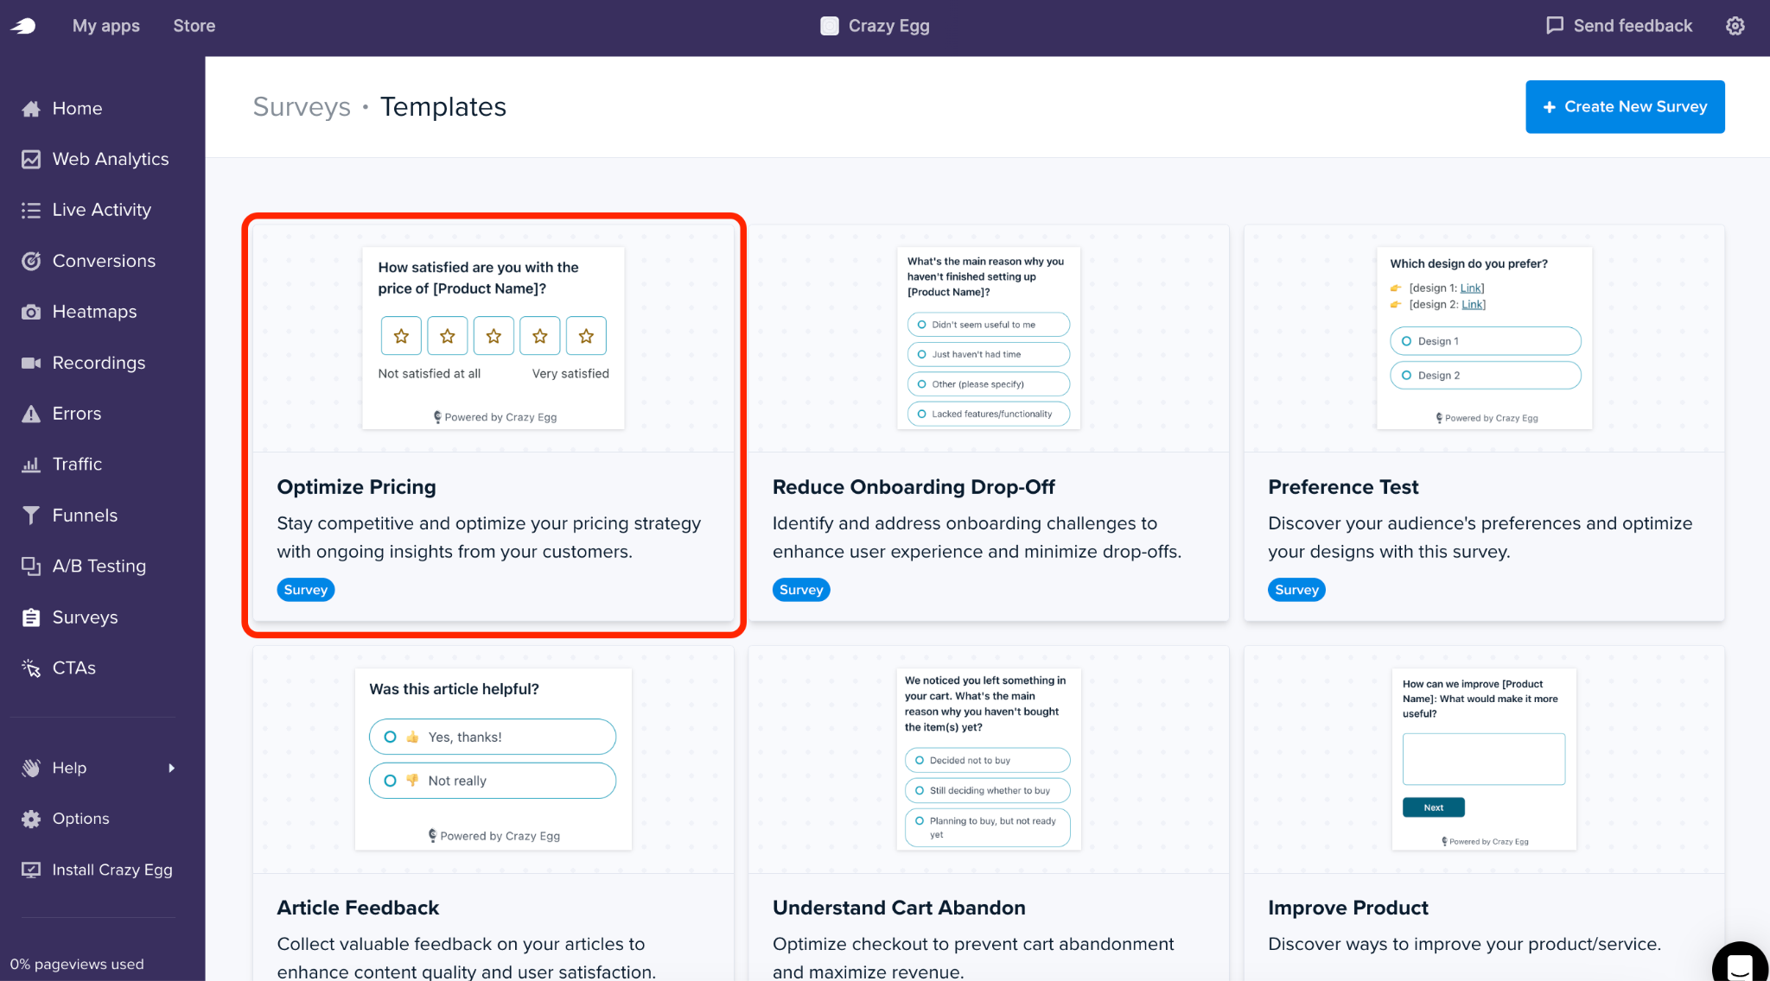Click the fifth star in pricing rating
The image size is (1770, 981).
point(586,336)
